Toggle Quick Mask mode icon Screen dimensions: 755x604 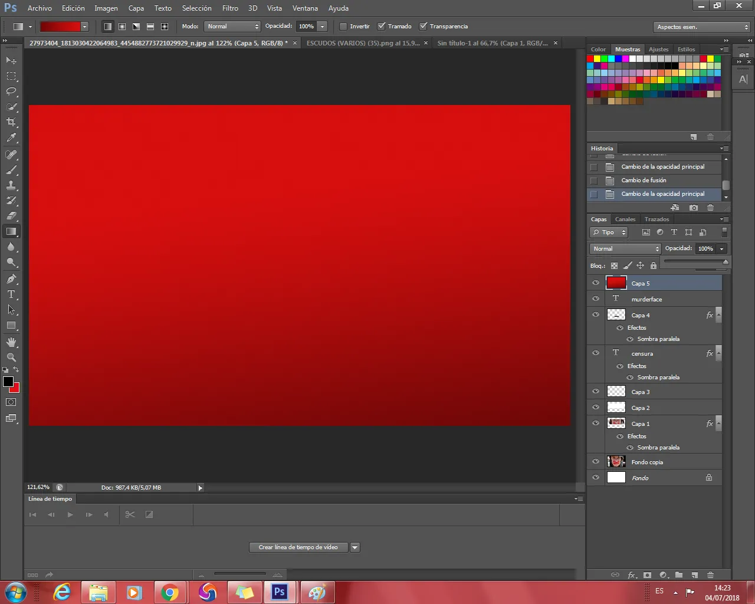11,402
